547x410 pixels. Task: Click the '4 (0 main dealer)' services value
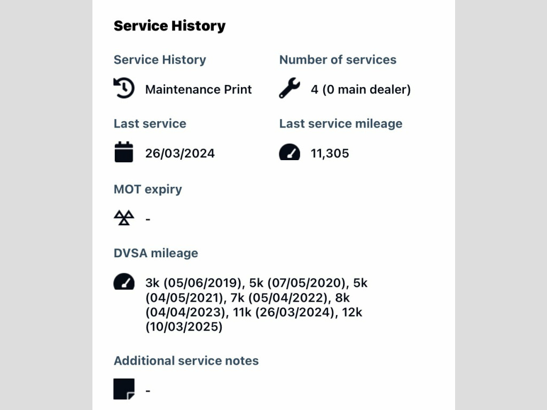click(361, 89)
